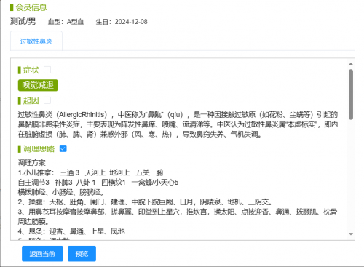This screenshot has height=267, width=364.
Task: Click the vertical scrollbar thumb
Action: [351, 95]
